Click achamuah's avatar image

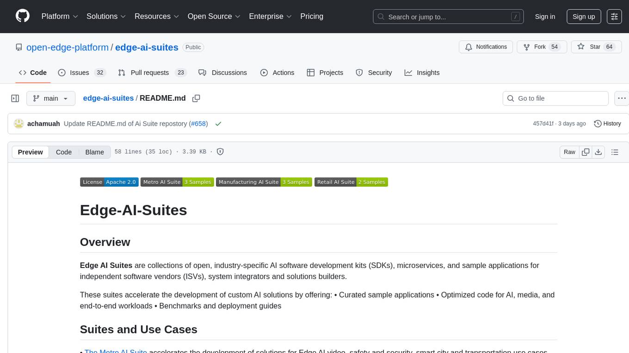[x=19, y=124]
